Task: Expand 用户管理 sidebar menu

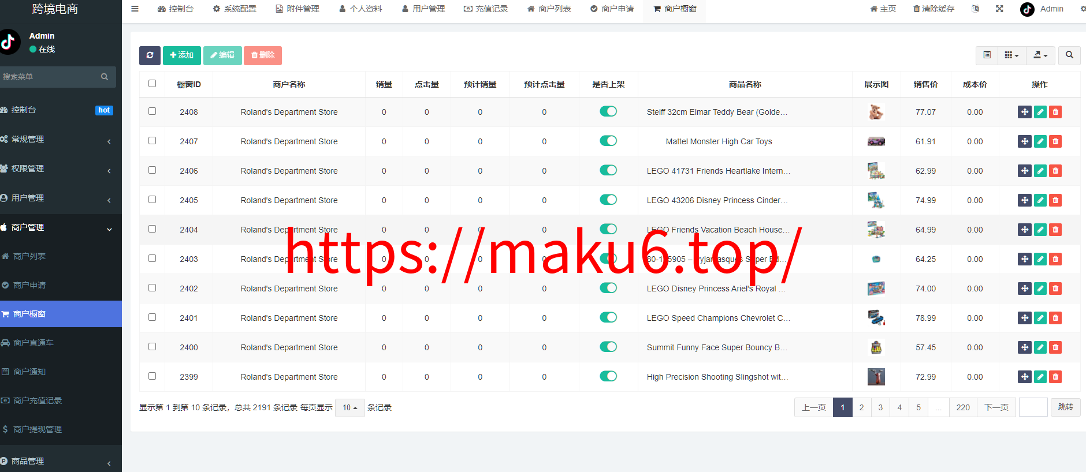Action: coord(61,198)
